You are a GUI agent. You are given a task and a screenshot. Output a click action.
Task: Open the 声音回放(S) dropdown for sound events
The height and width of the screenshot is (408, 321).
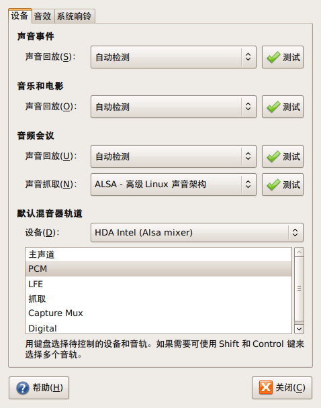click(x=173, y=57)
